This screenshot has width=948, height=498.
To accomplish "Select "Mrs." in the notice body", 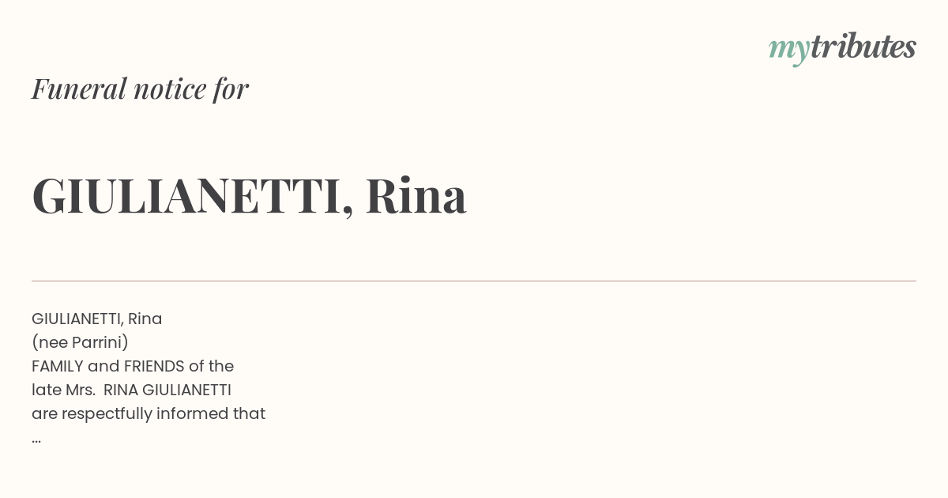I will (79, 390).
